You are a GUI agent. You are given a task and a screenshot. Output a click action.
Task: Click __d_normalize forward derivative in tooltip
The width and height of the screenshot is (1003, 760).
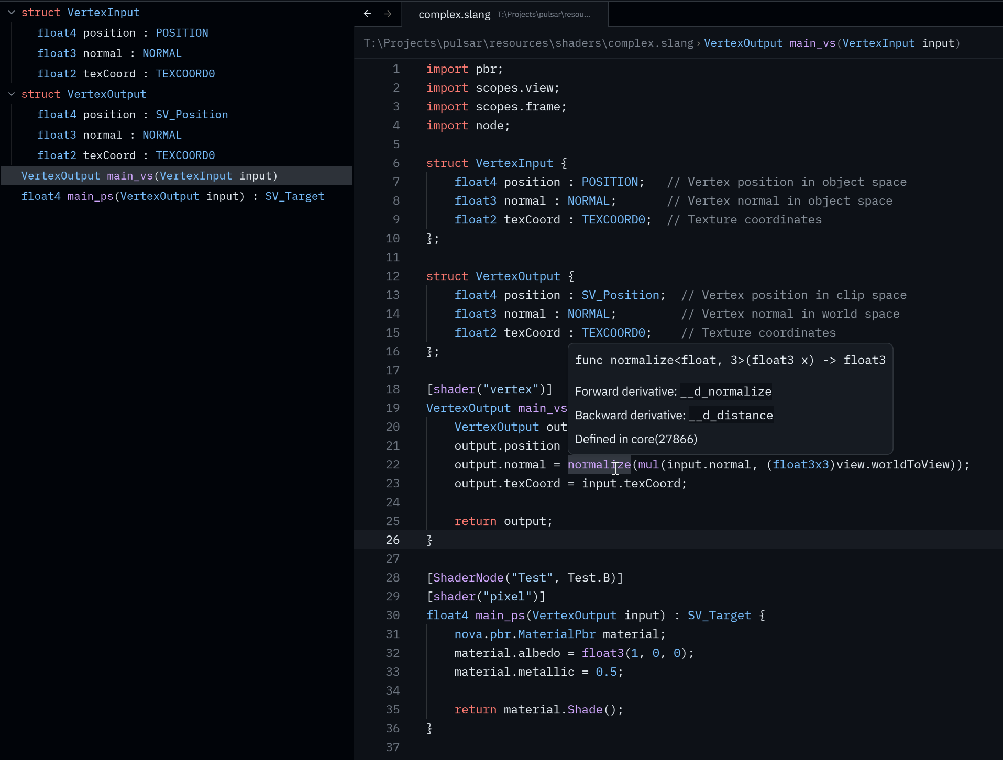pos(725,391)
